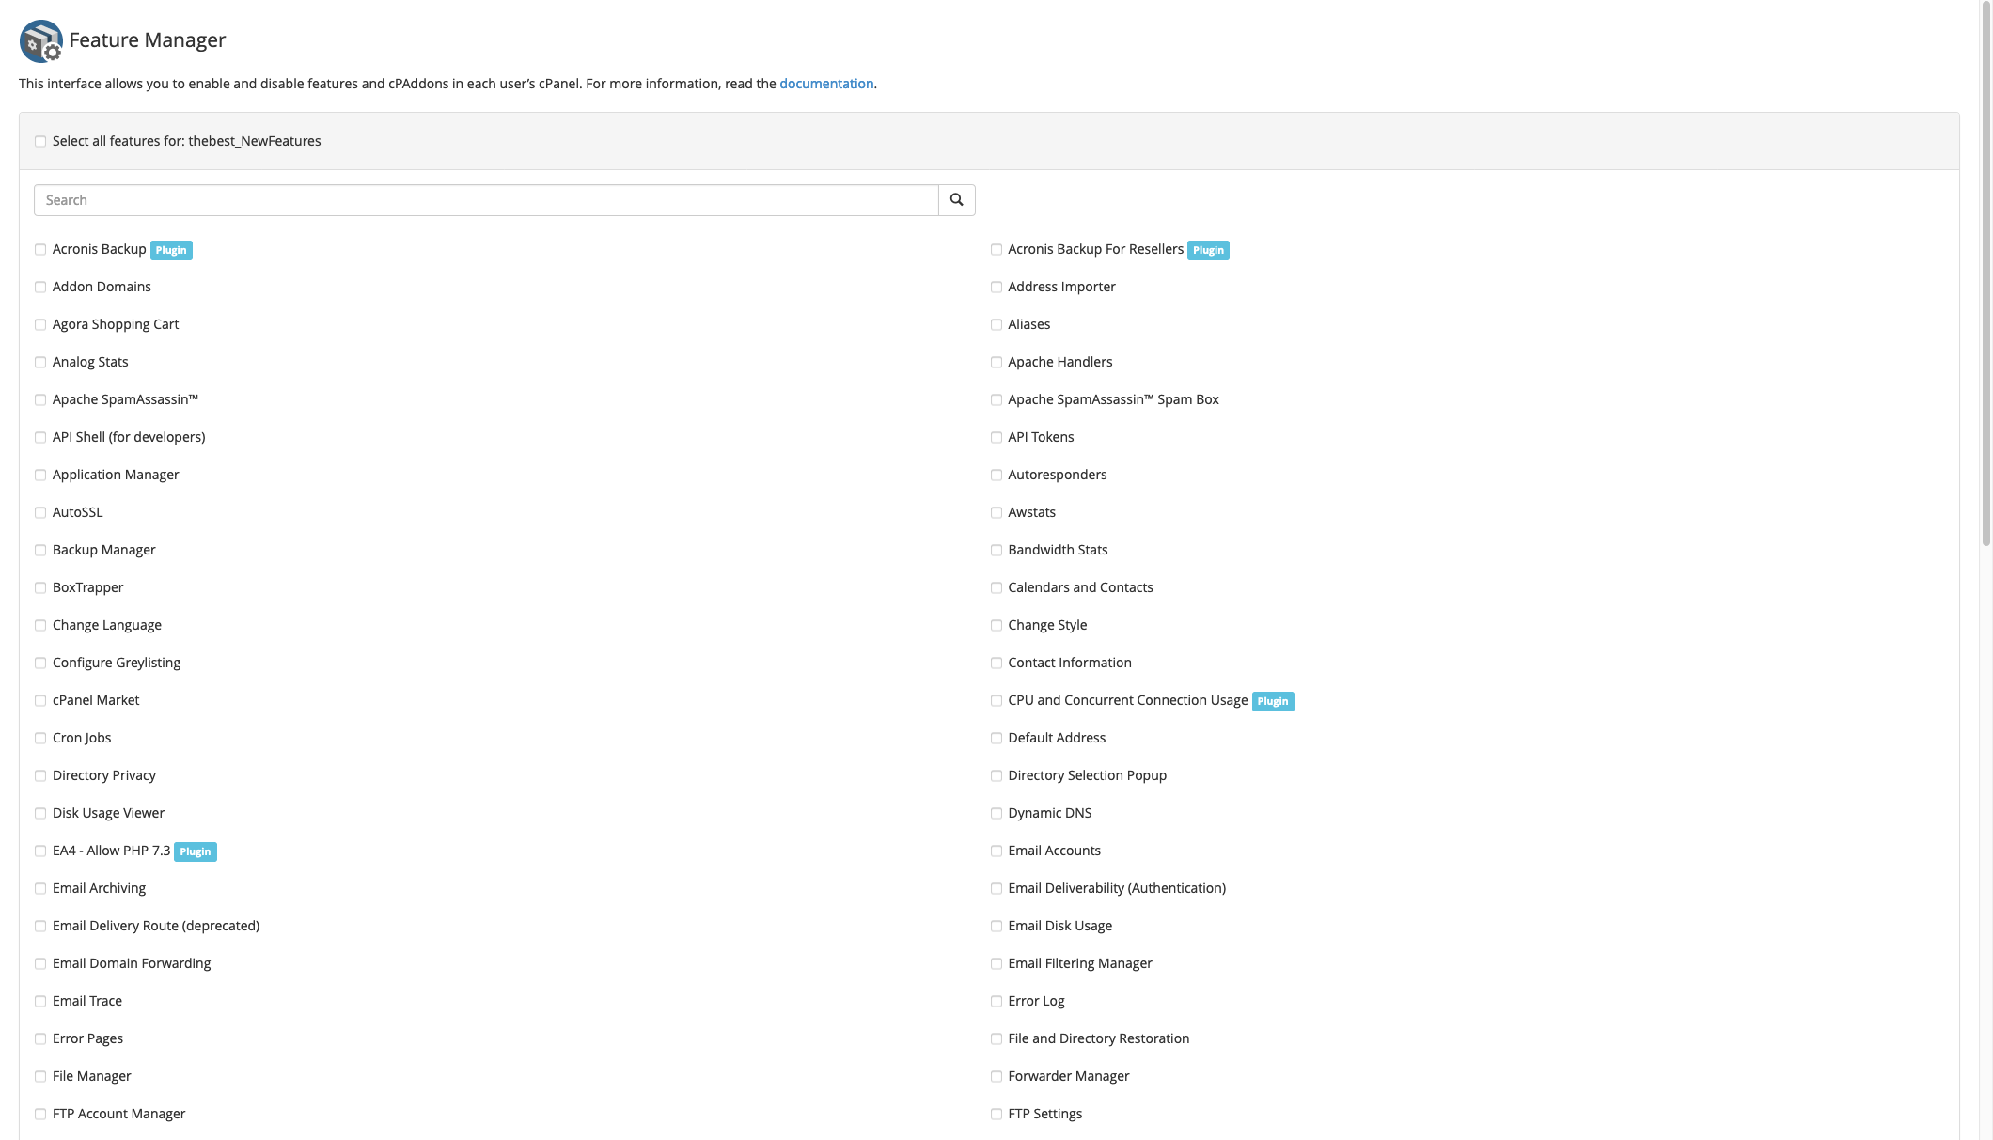The image size is (1993, 1140).
Task: Select the Dynamic DNS checkbox
Action: (996, 814)
